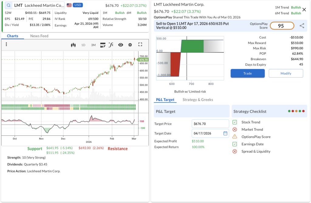Switch to the News Feed tab

pos(39,36)
